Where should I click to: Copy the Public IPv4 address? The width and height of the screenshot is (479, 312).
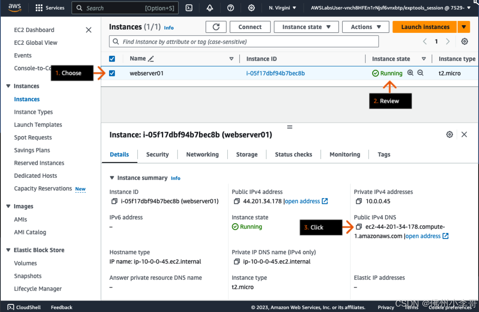[x=236, y=201]
